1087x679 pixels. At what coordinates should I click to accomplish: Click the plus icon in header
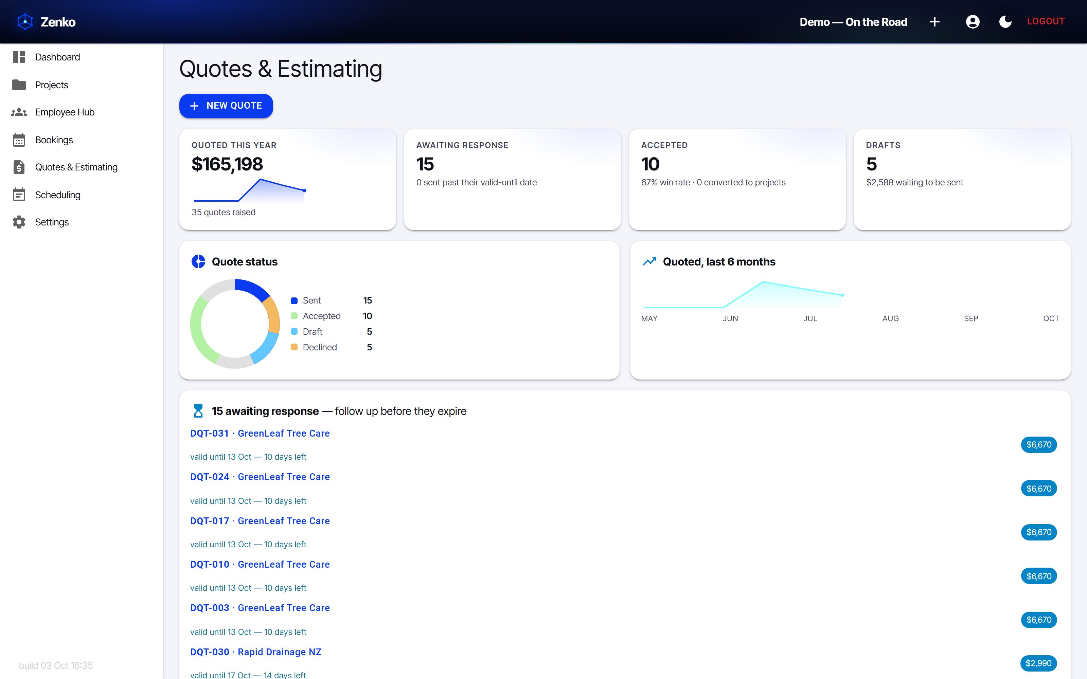(935, 21)
